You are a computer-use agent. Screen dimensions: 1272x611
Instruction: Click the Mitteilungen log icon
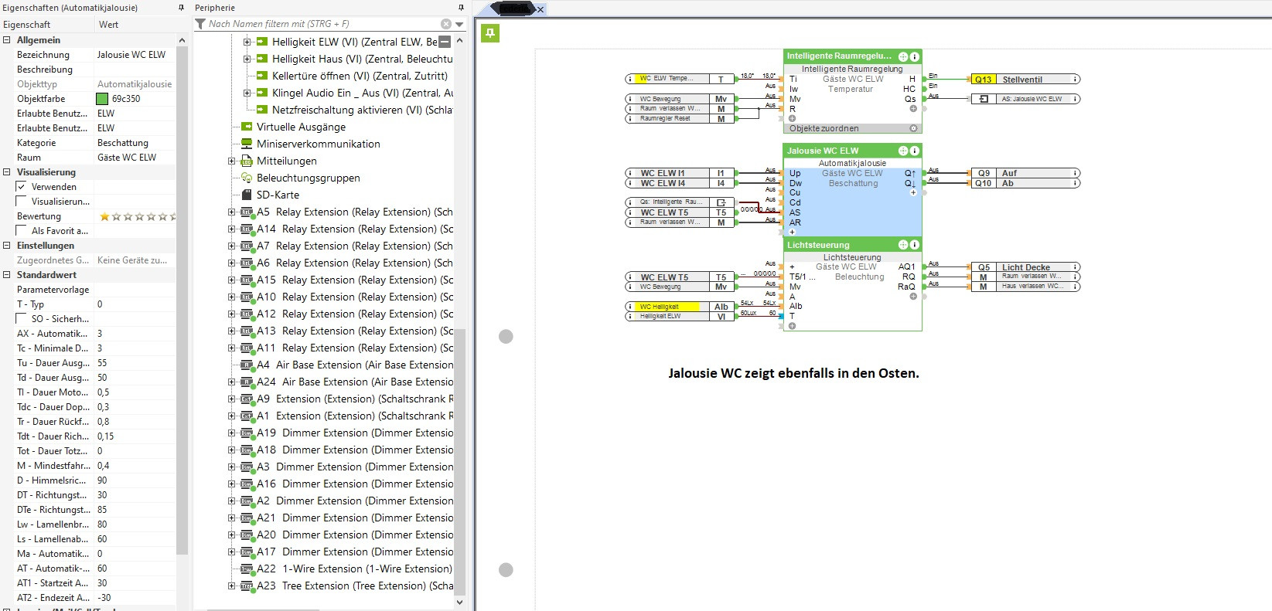tap(247, 161)
